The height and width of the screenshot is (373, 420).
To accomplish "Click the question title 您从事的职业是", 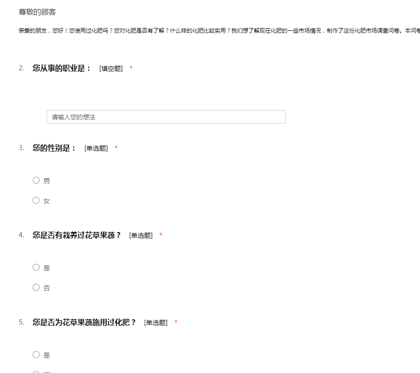I will click(62, 69).
